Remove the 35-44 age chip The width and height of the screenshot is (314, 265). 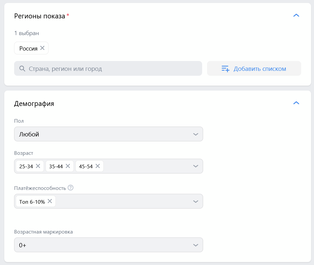pyautogui.click(x=68, y=166)
